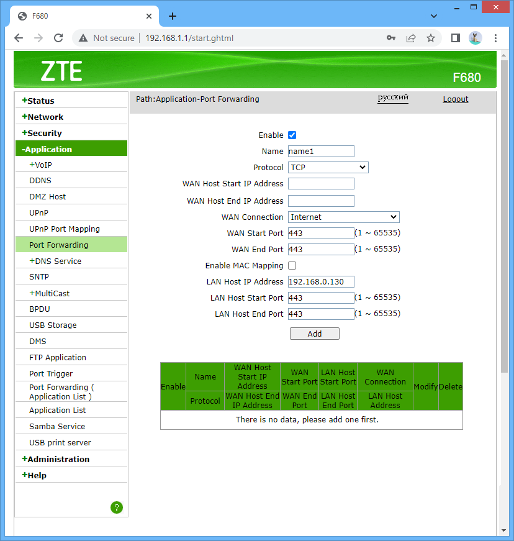Open a new browser tab

(x=173, y=16)
